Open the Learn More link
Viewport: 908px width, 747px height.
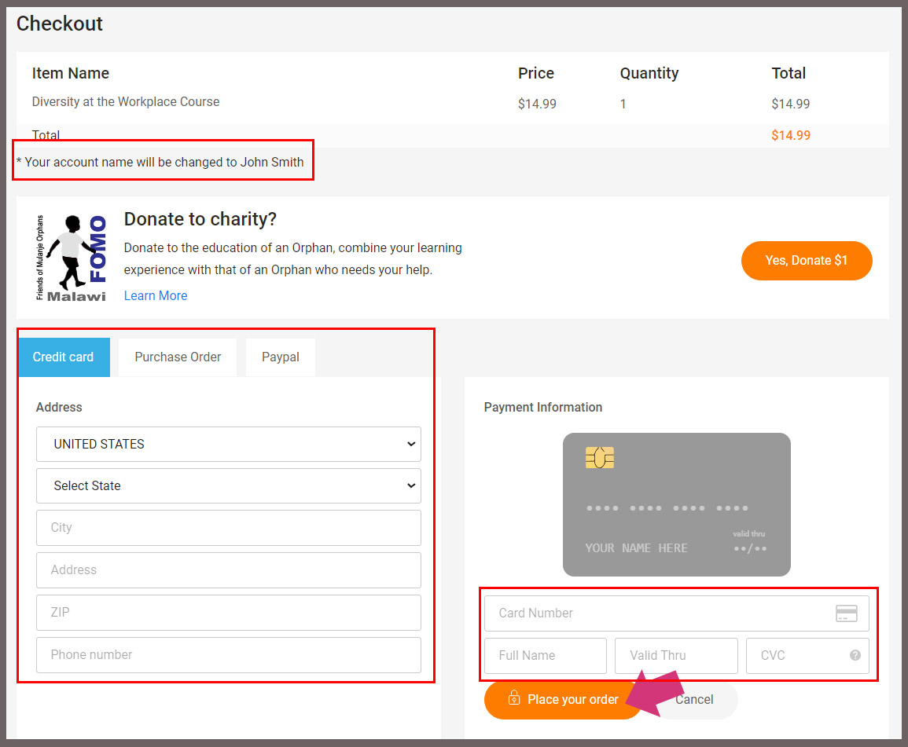(x=155, y=295)
